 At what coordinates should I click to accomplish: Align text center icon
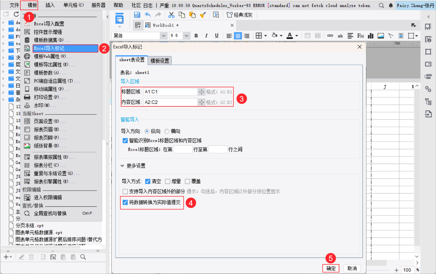click(x=238, y=36)
